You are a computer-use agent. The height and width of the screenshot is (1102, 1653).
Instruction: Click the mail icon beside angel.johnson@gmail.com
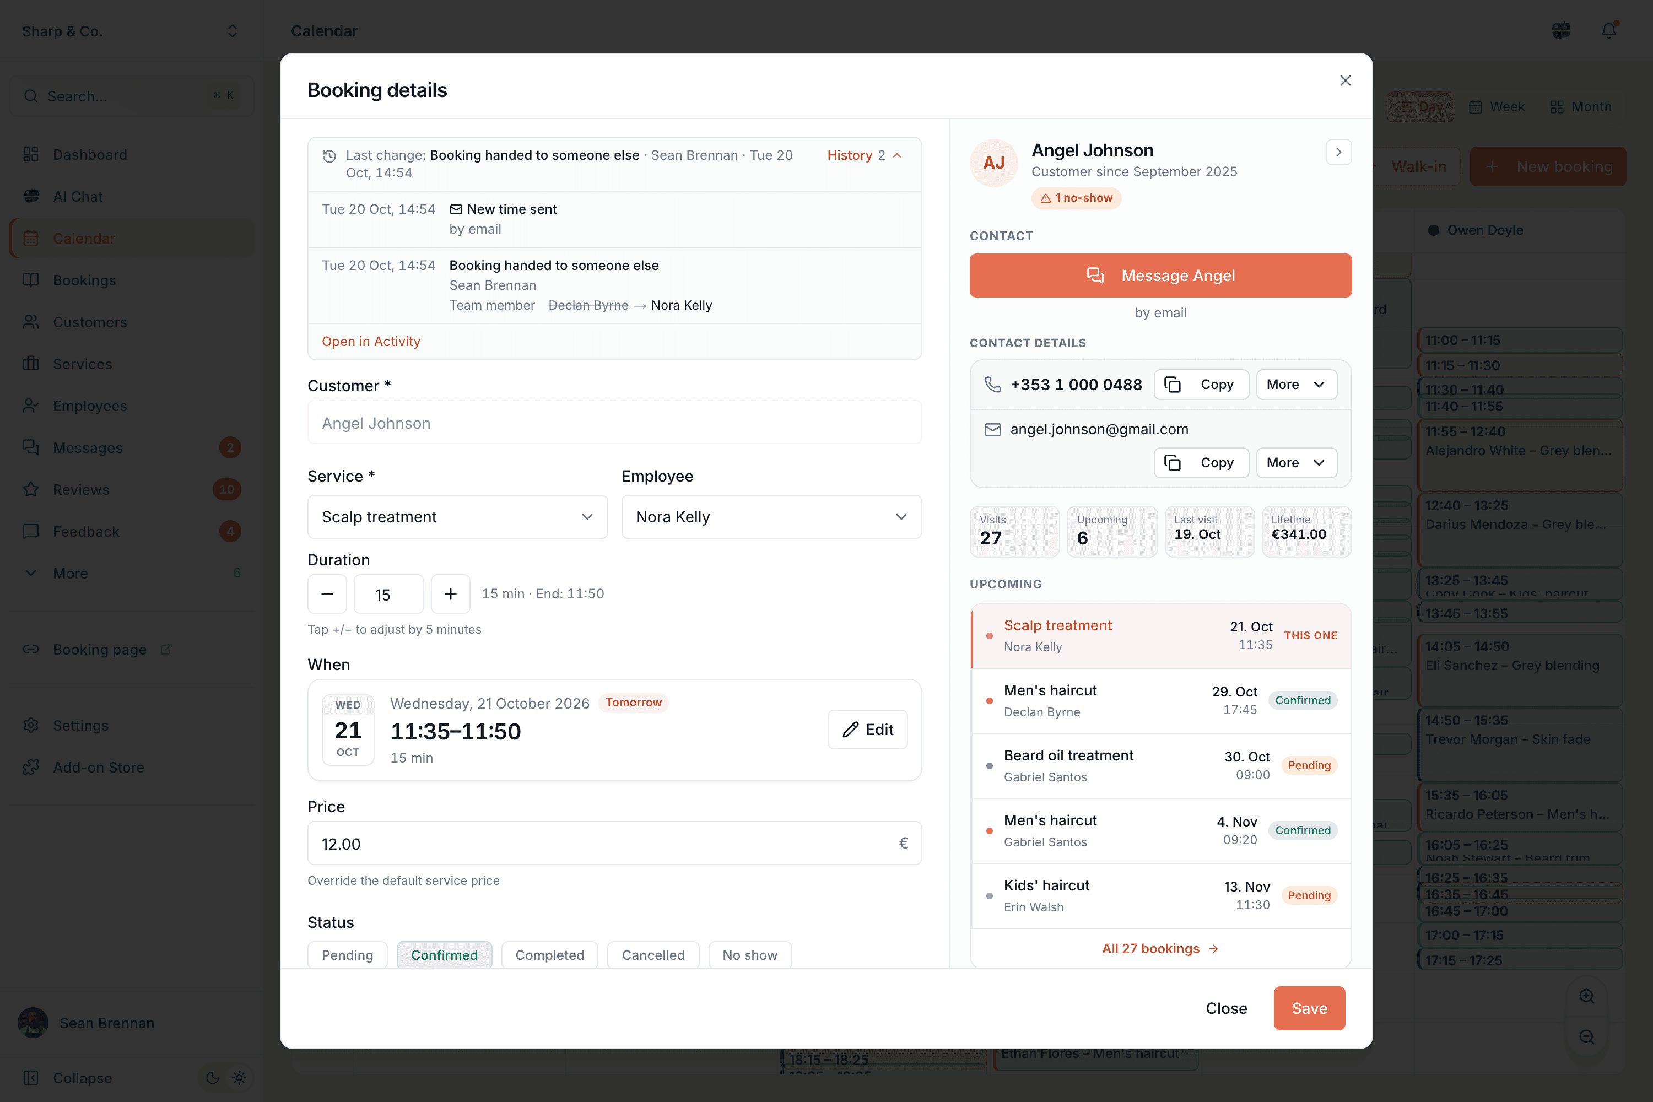point(992,429)
